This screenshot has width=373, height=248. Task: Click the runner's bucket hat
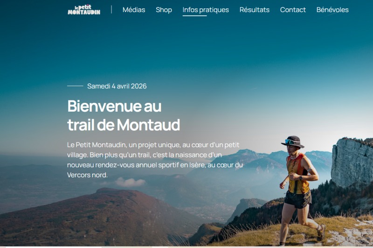(x=293, y=141)
